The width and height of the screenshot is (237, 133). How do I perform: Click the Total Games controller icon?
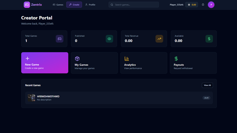coord(60,39)
